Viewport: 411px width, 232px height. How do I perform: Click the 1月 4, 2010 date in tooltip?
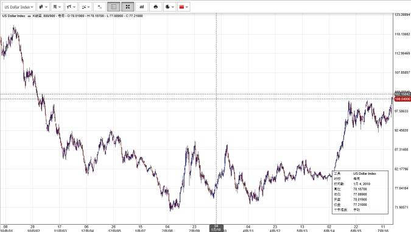click(x=362, y=184)
